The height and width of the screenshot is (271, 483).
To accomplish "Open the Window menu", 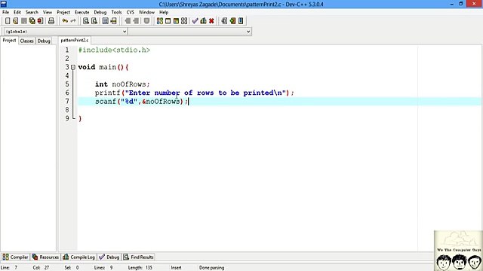I will tap(146, 12).
